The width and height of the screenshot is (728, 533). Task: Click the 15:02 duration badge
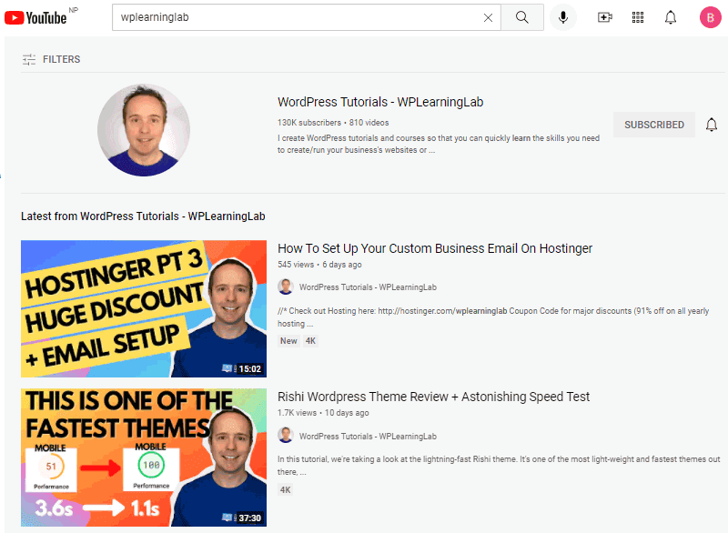[249, 368]
